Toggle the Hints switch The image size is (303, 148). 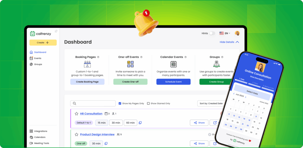tap(212, 33)
